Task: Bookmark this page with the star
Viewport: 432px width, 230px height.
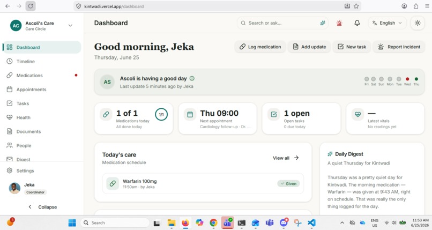Action: click(356, 6)
